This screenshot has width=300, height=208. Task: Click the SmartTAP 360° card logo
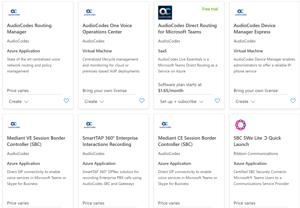point(89,125)
